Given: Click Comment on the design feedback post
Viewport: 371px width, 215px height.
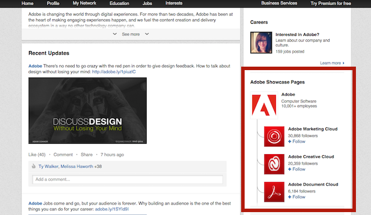Looking at the screenshot, I should [x=63, y=155].
